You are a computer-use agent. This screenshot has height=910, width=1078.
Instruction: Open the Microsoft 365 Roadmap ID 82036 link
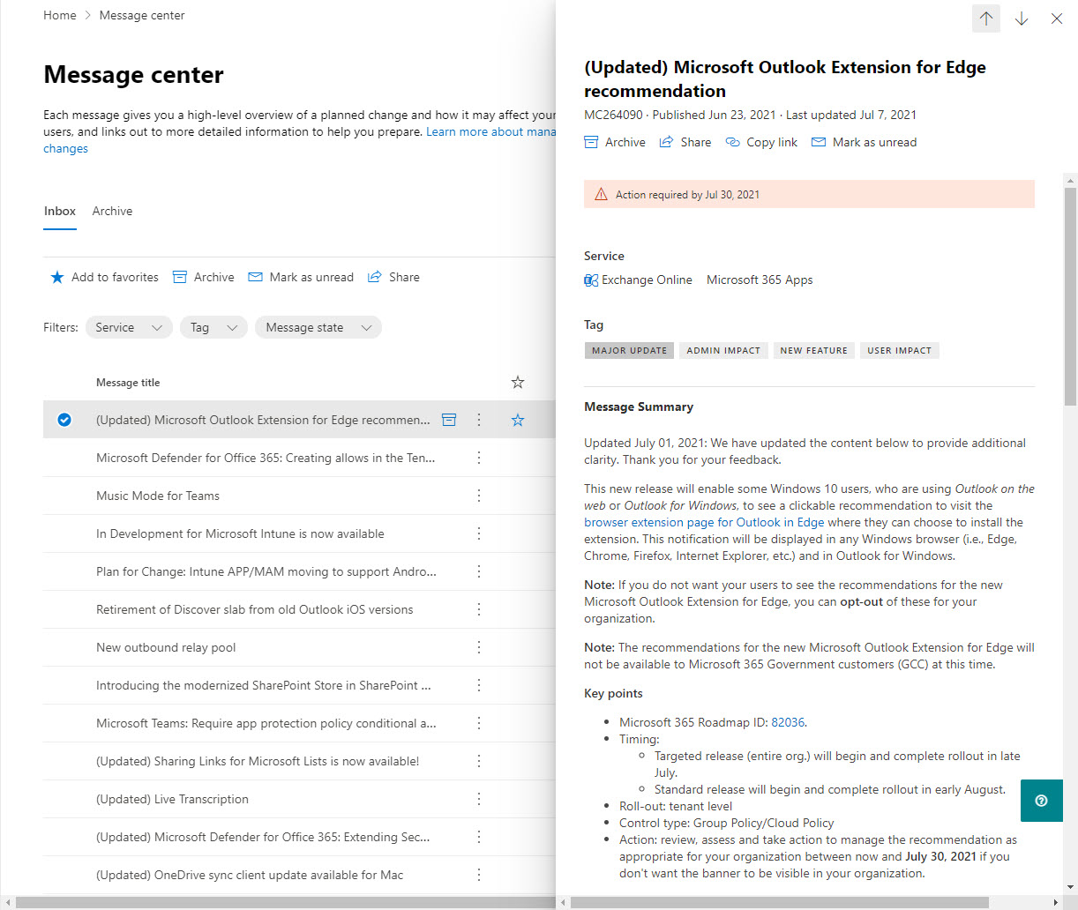click(786, 721)
